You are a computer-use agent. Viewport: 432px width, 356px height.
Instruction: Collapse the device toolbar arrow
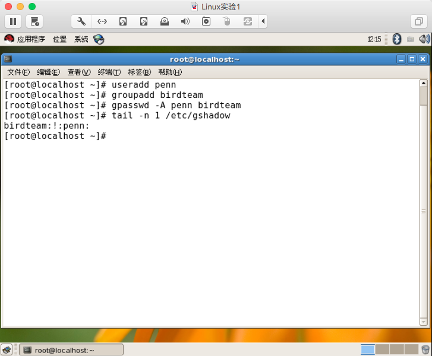[x=263, y=22]
